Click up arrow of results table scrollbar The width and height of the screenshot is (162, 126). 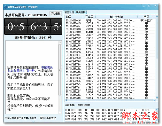pos(157,17)
